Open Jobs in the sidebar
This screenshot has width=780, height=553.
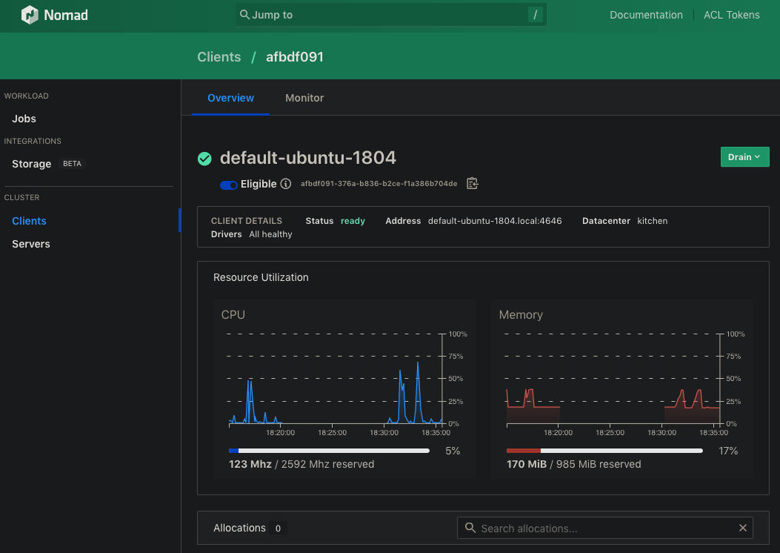[24, 119]
